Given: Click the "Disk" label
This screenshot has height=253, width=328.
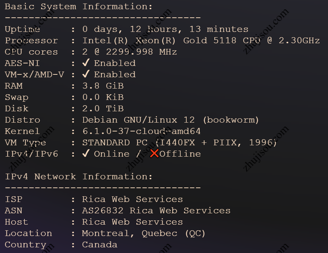Looking at the screenshot, I should coord(17,109).
